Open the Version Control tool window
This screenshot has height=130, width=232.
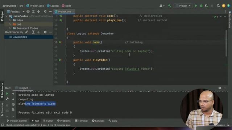coord(17,121)
